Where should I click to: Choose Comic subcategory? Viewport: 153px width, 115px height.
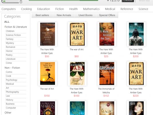(x=9, y=72)
